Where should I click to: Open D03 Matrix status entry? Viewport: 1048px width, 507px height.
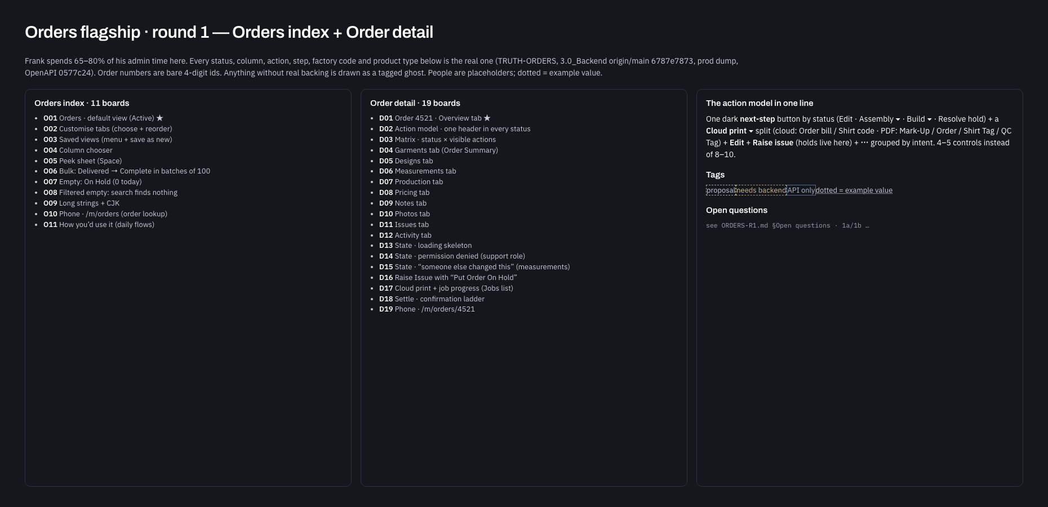(x=437, y=140)
